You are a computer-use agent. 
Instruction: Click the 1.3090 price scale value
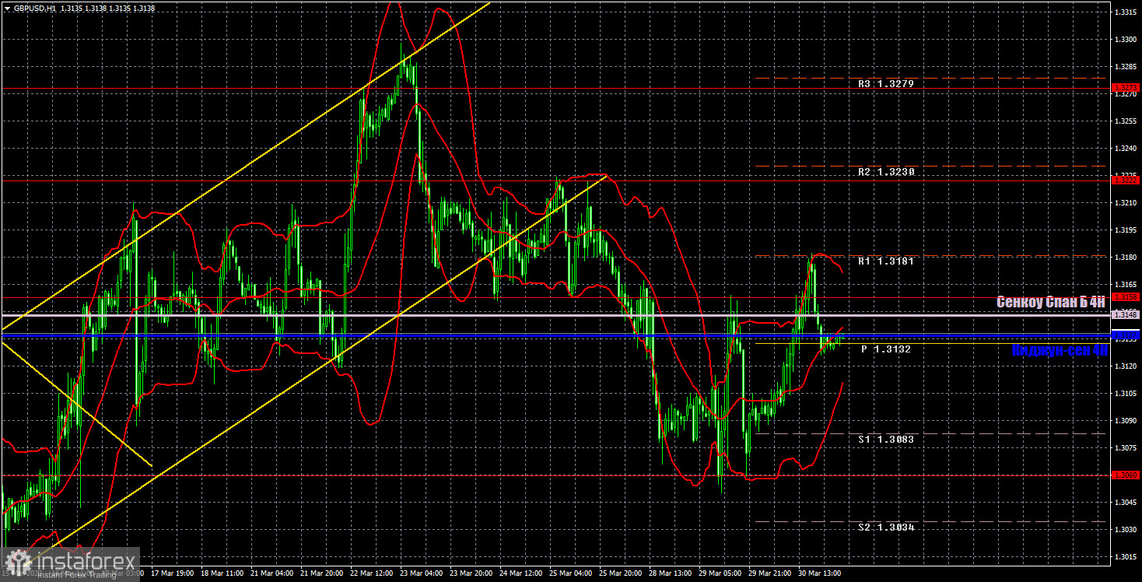coord(1126,421)
